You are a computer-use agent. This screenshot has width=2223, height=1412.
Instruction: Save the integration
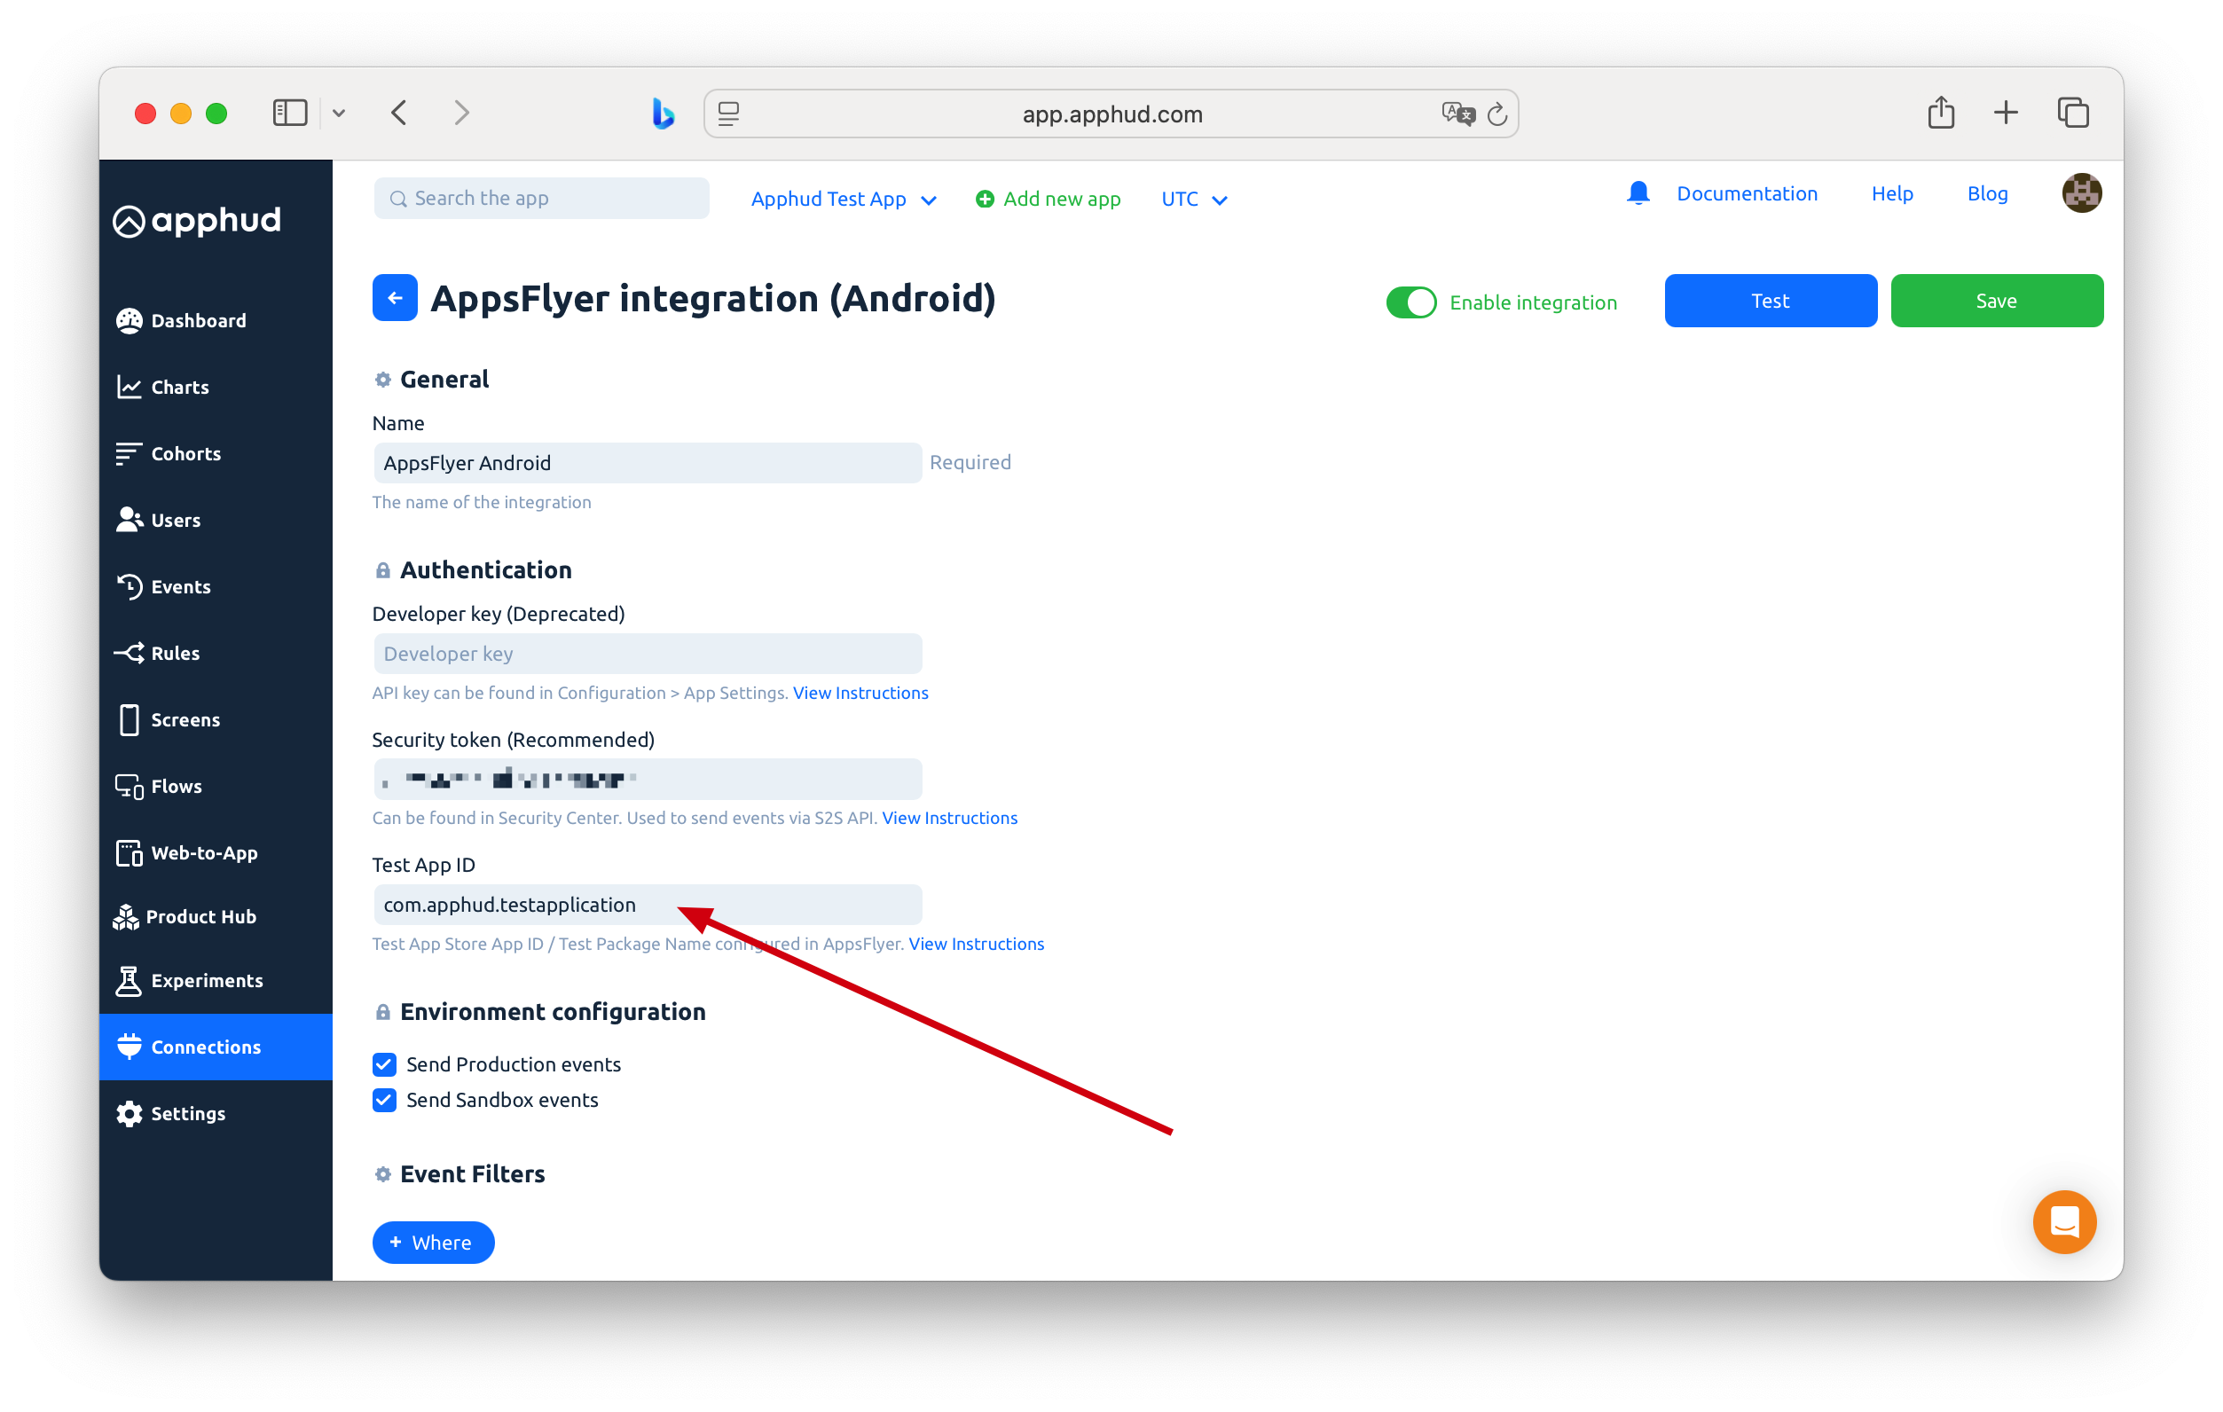[1996, 301]
